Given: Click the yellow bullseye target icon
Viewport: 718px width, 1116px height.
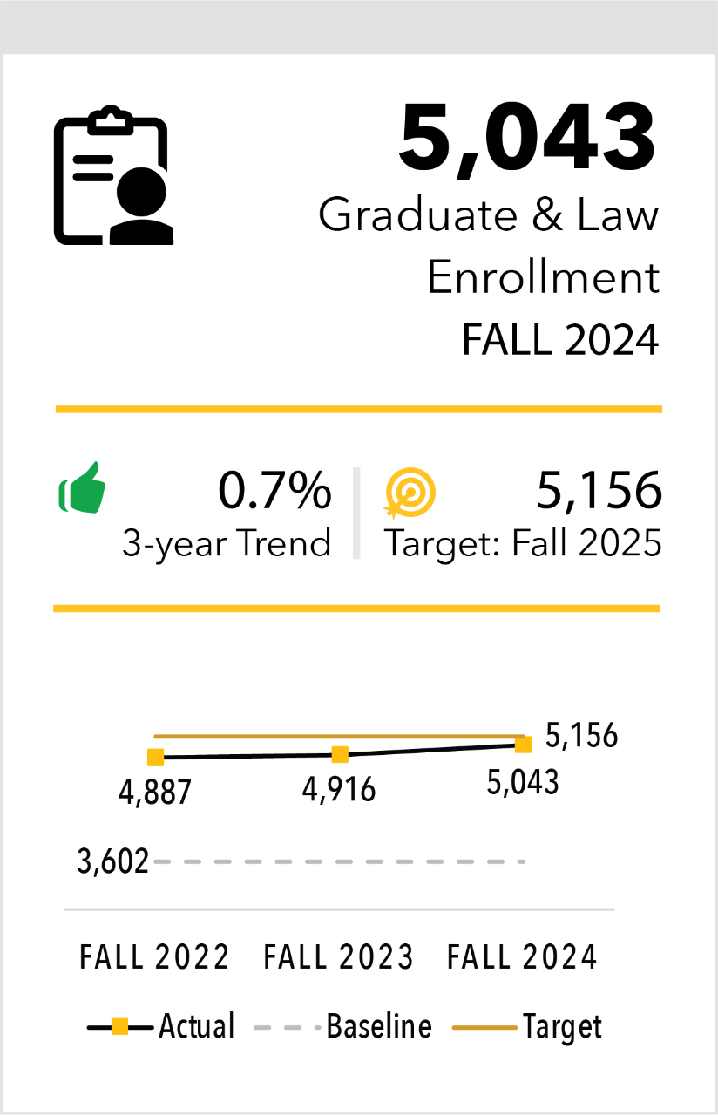Looking at the screenshot, I should (410, 494).
